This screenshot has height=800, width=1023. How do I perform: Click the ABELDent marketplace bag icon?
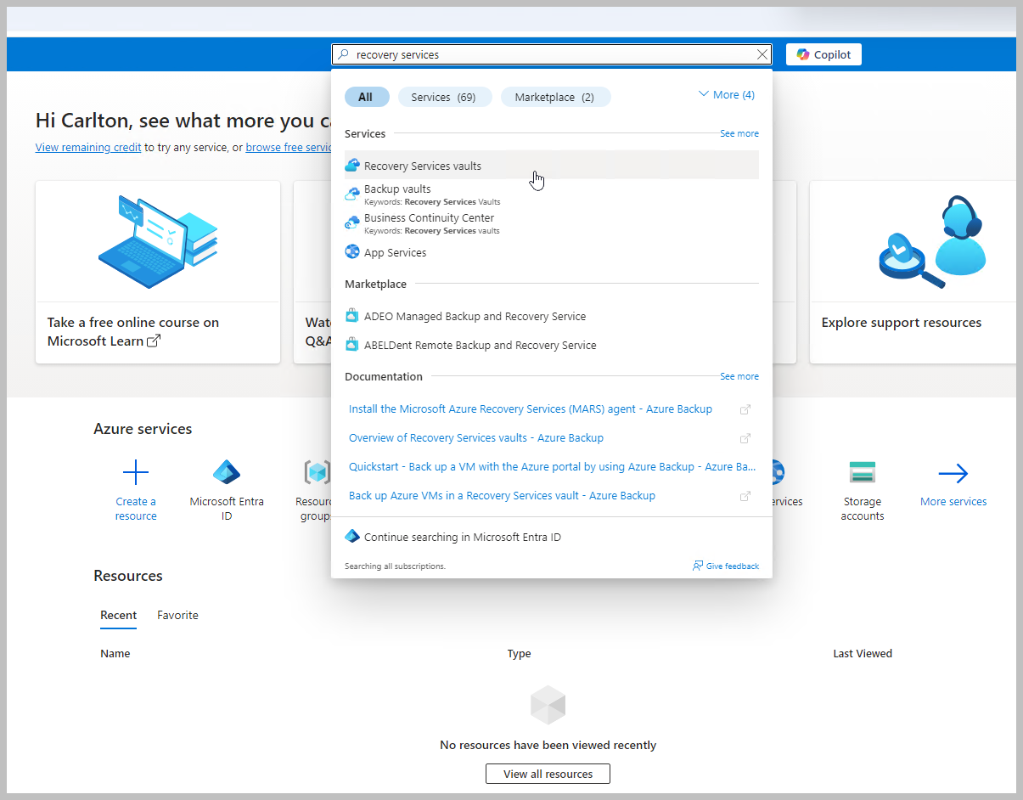(352, 345)
